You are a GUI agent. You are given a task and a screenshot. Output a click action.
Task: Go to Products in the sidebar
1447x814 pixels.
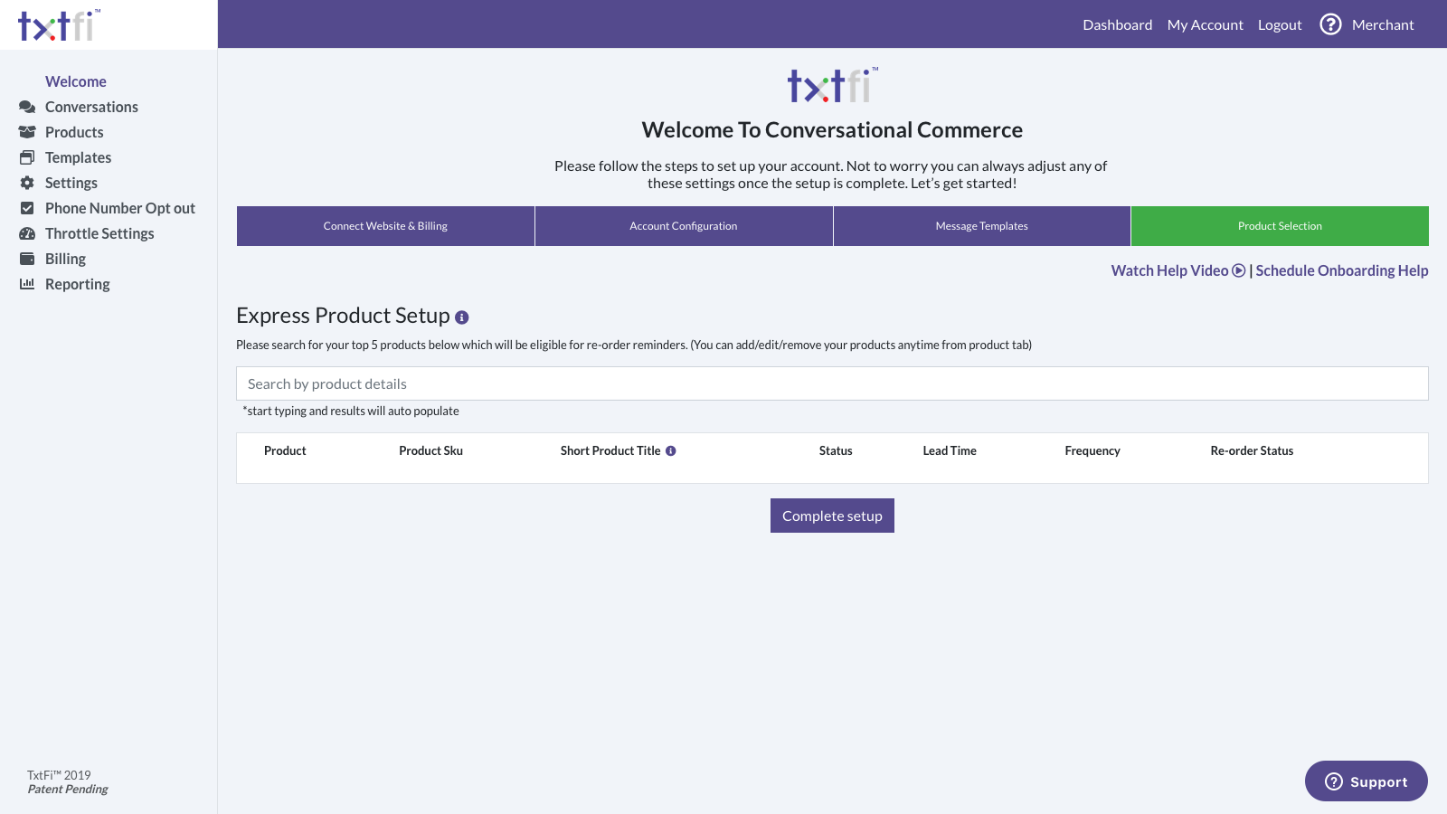pyautogui.click(x=74, y=132)
